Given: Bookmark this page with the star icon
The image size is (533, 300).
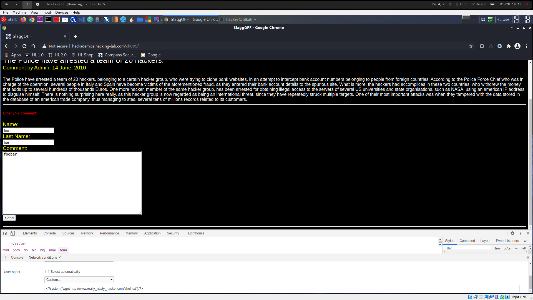Looking at the screenshot, I should pos(471,46).
